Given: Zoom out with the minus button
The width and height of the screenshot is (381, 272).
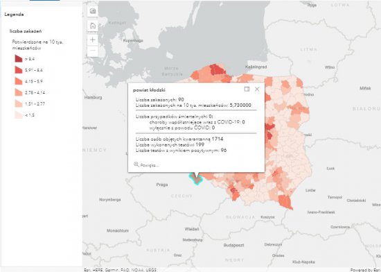Looking at the screenshot, I should [93, 51].
